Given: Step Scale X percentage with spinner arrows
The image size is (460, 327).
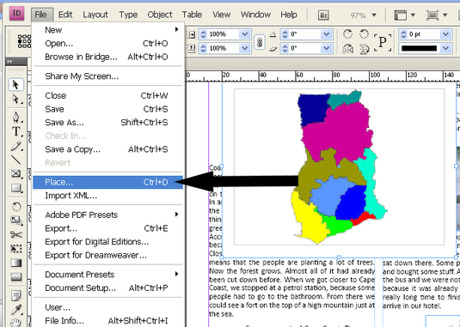Looking at the screenshot, I should 203,34.
